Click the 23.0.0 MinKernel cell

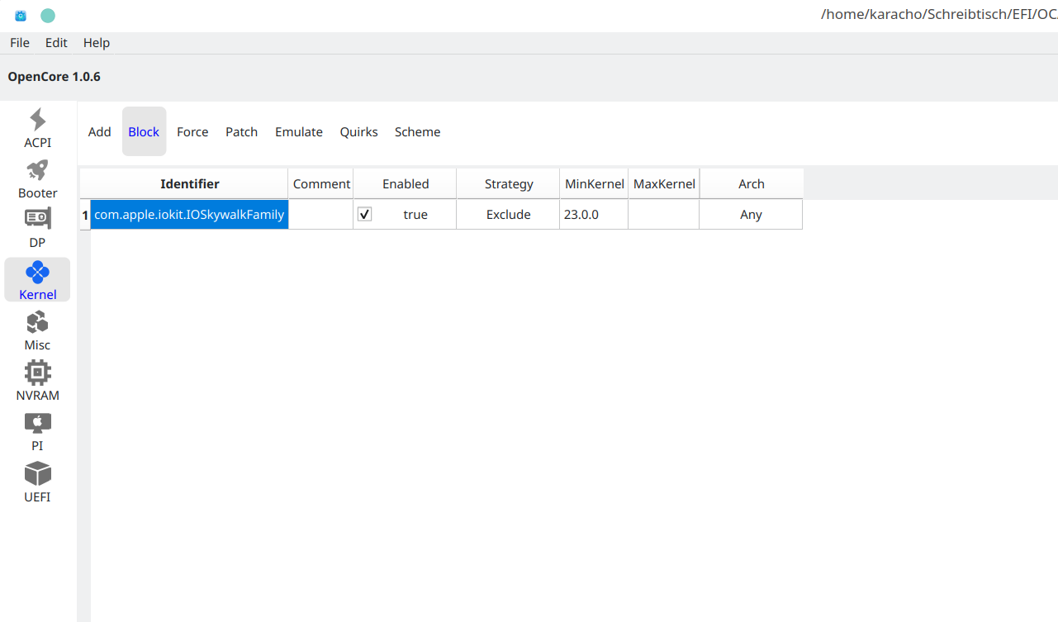coord(594,215)
